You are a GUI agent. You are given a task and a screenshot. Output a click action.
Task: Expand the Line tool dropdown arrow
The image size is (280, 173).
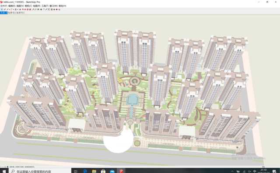point(10,9)
